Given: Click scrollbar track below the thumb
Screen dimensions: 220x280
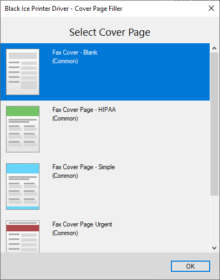Looking at the screenshot, I should tap(214, 219).
